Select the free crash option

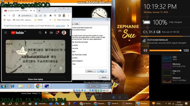(x=74, y=64)
